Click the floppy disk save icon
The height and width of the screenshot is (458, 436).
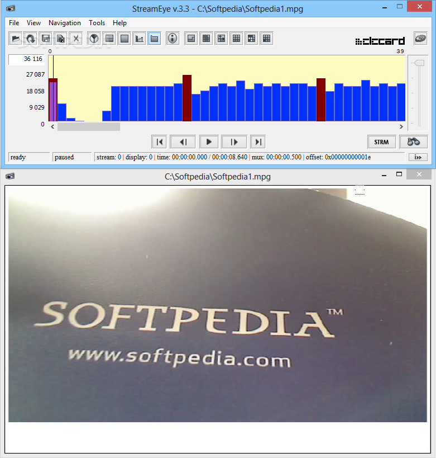pos(46,39)
